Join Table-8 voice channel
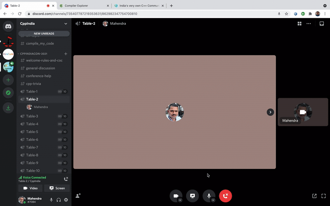The height and width of the screenshot is (206, 330). (x=44, y=155)
